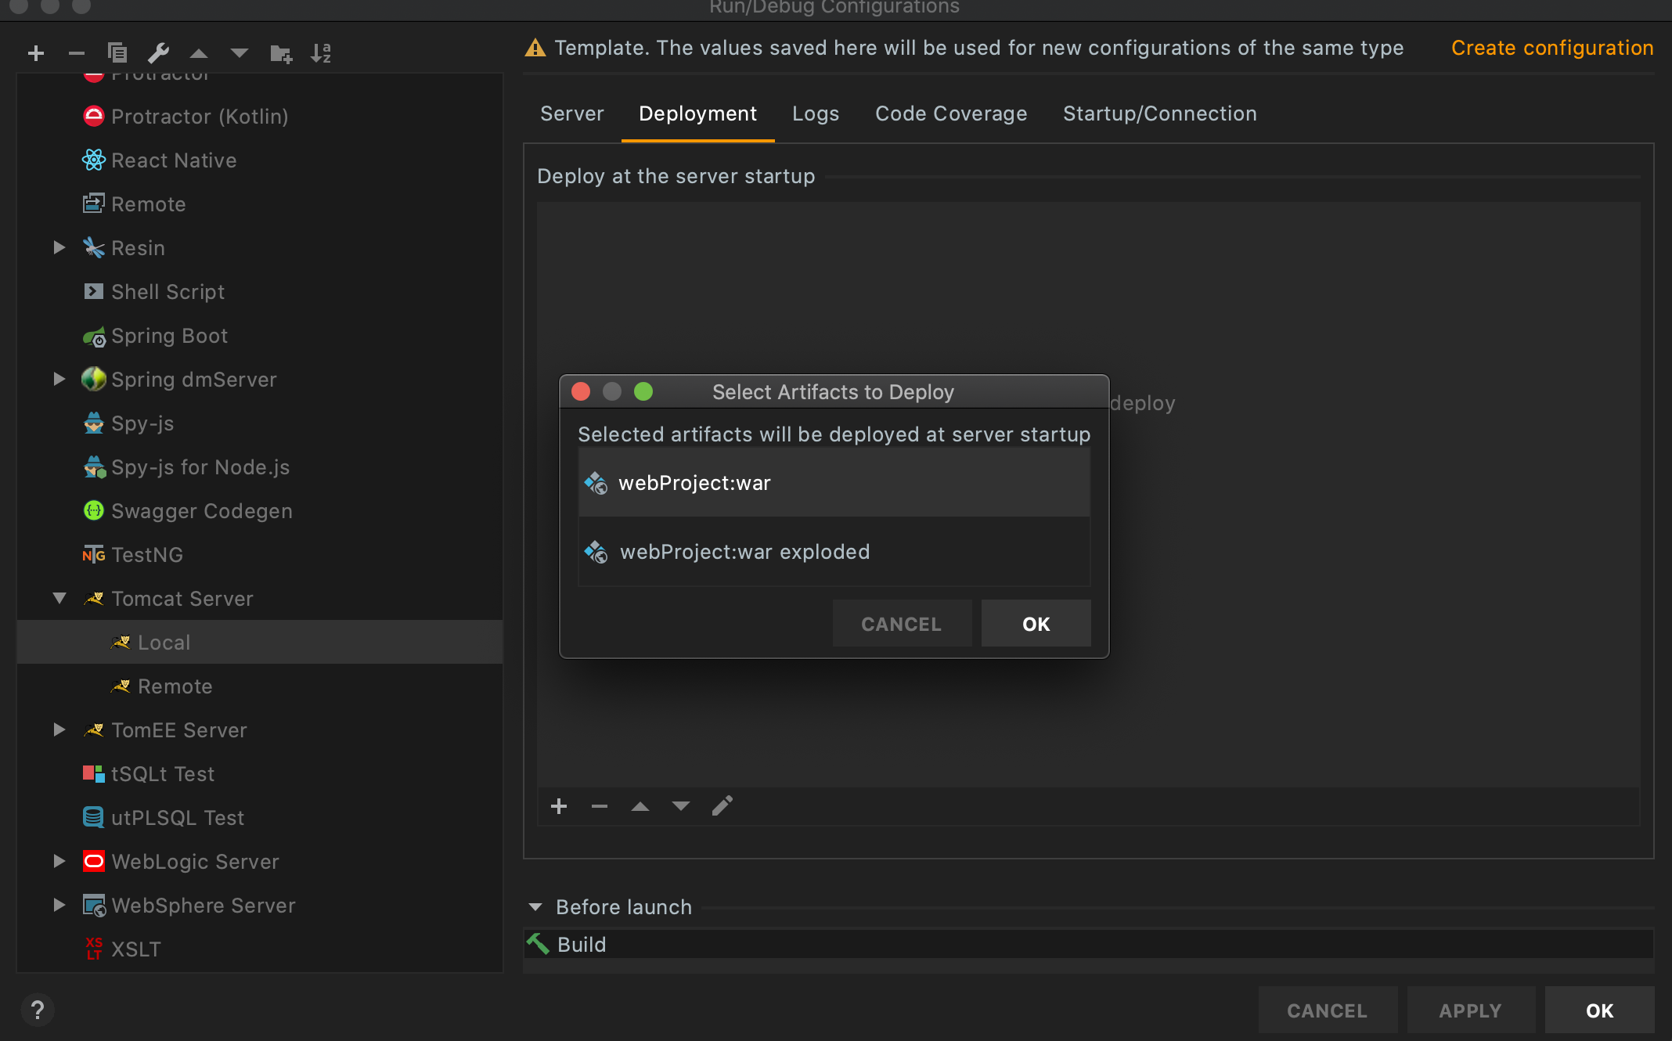Screen dimensions: 1672x1041
Task: Expand the WebLogic Server tree node
Action: point(59,862)
